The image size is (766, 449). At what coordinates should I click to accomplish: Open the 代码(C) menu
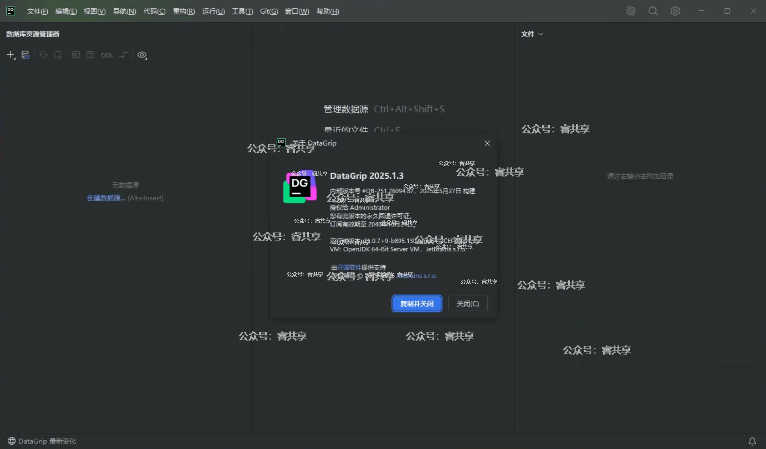click(154, 12)
